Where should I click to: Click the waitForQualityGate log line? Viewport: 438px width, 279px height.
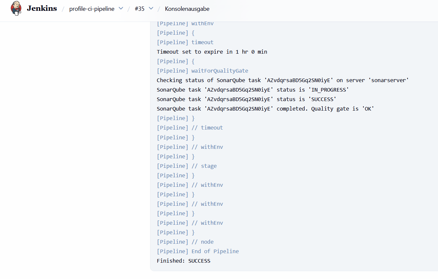[202, 70]
